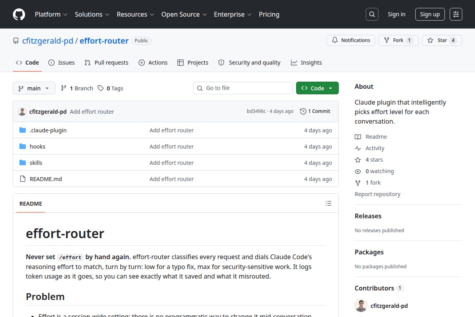Open the effort-router repository name link
Image resolution: width=475 pixels, height=317 pixels.
click(104, 40)
